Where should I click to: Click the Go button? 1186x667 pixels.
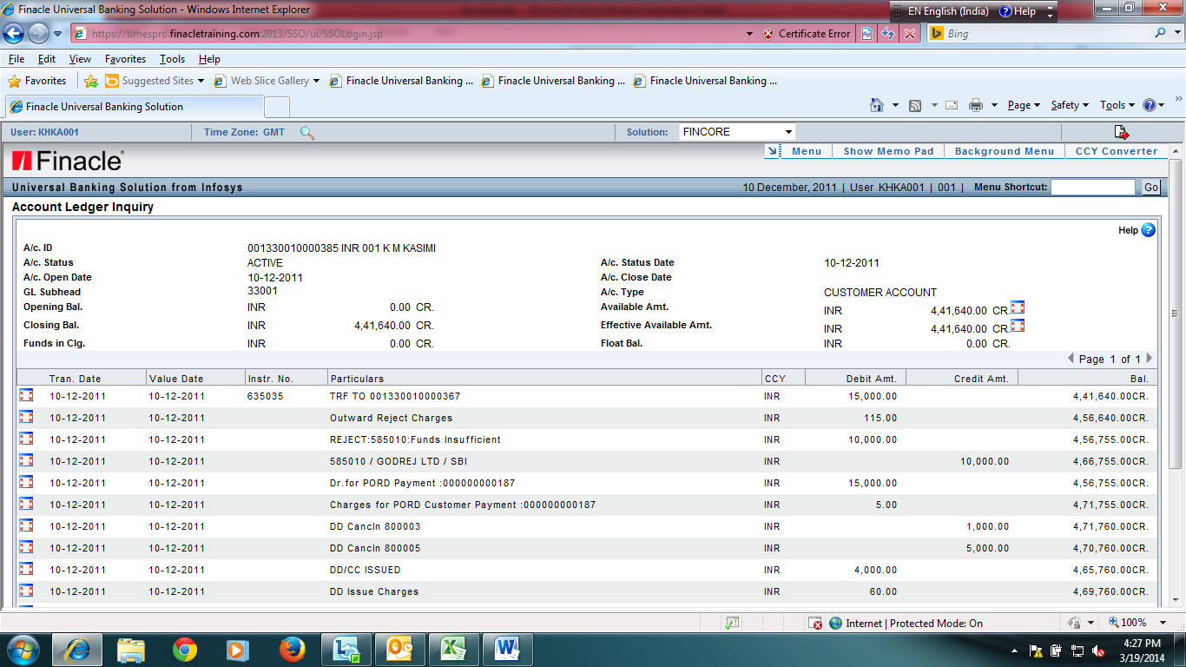pos(1151,187)
